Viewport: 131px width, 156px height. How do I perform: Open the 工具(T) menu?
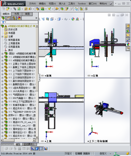[72, 4]
